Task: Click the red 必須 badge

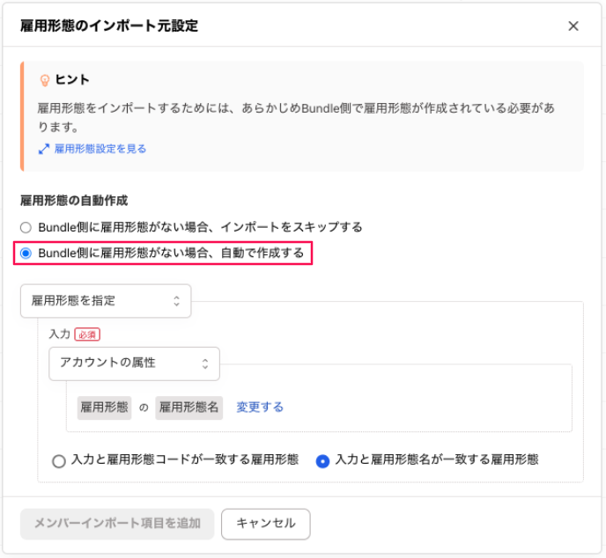Action: coord(87,334)
